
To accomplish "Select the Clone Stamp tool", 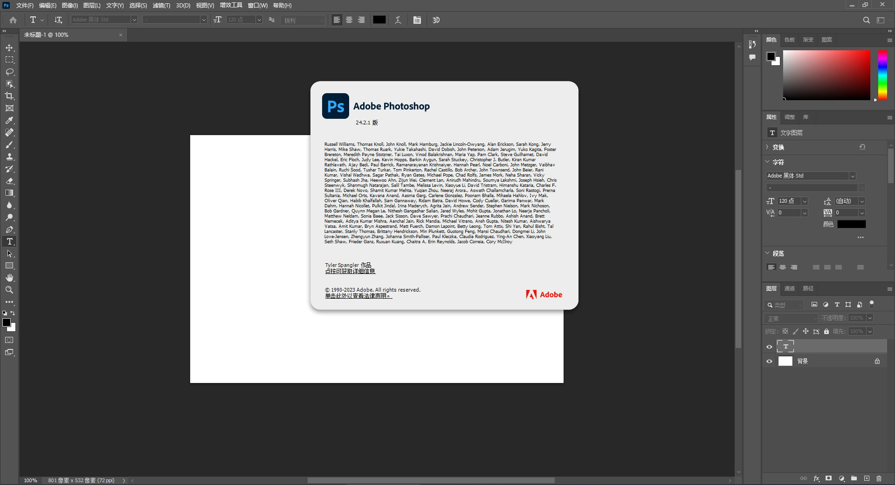I will 9,157.
